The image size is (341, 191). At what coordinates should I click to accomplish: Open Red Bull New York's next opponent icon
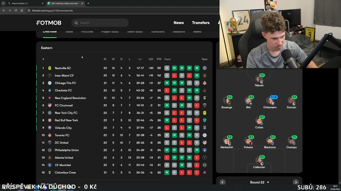tap(205, 120)
